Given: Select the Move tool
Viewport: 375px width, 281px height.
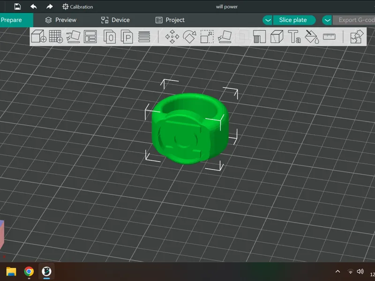Looking at the screenshot, I should coord(172,37).
